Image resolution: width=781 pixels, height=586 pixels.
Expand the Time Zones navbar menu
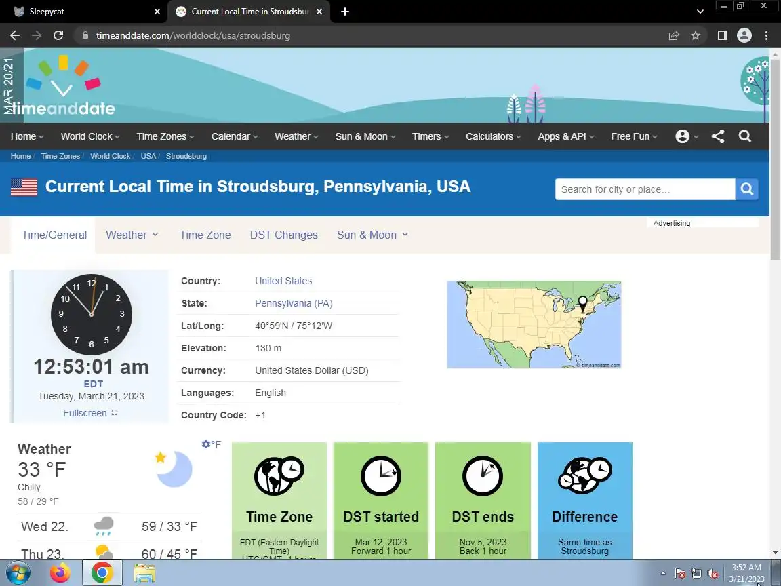tap(165, 136)
